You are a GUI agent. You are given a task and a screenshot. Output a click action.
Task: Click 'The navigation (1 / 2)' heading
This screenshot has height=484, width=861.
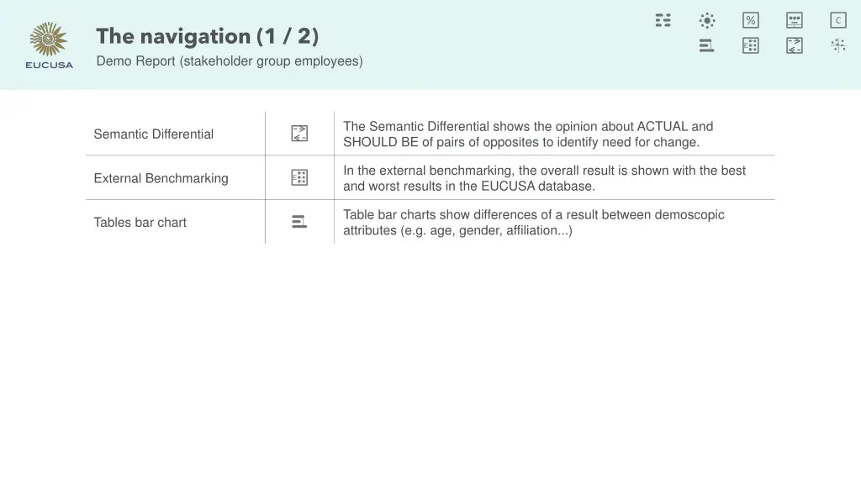click(x=208, y=36)
